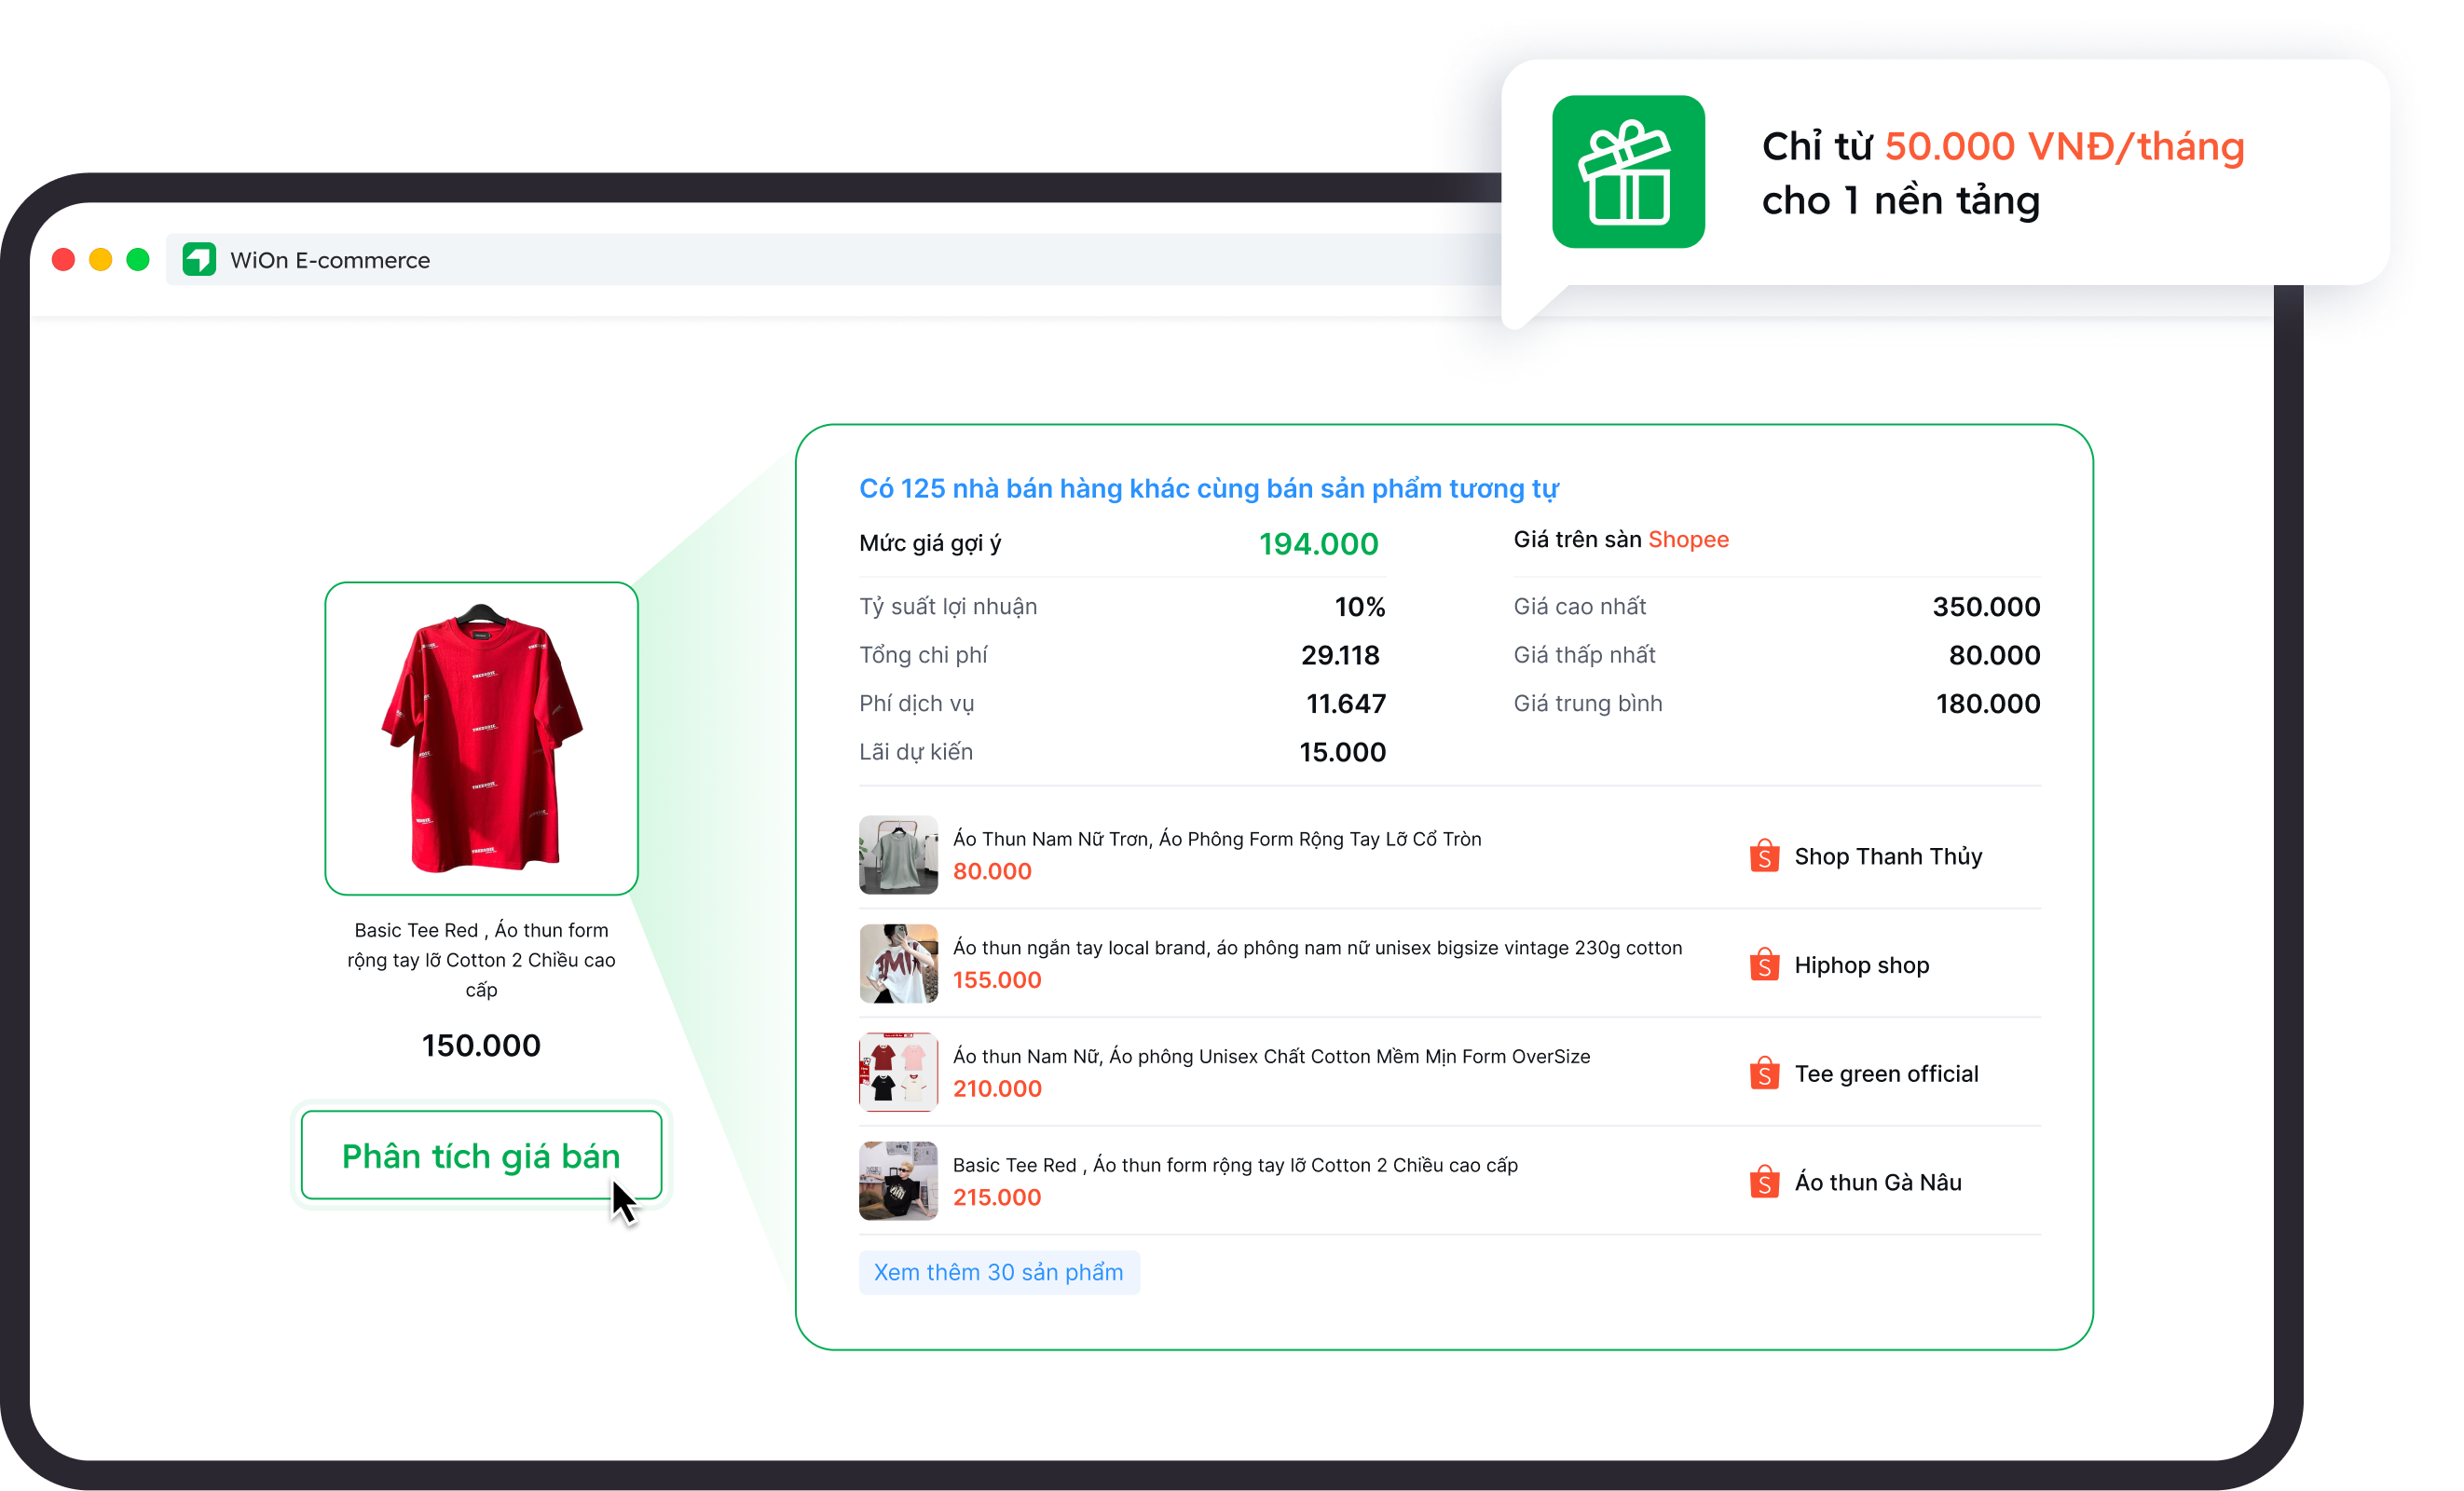2464x1491 pixels.
Task: Click Shopee icon beside Shop Thanh Thủy
Action: (1764, 856)
